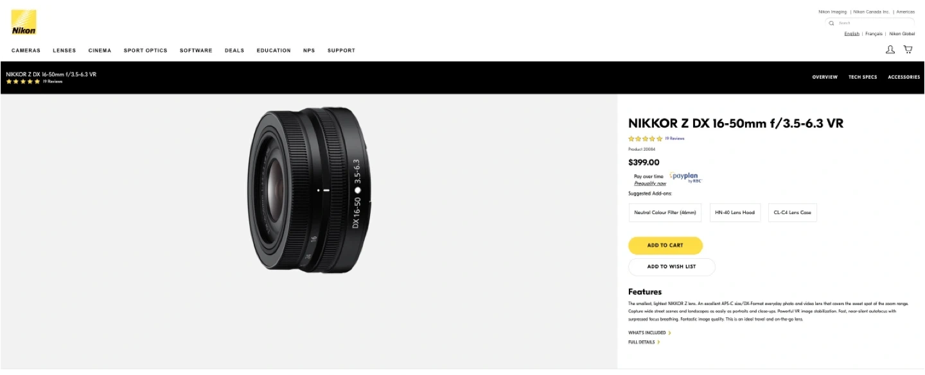The image size is (925, 375).
Task: Add the lens to wish list
Action: 671,267
